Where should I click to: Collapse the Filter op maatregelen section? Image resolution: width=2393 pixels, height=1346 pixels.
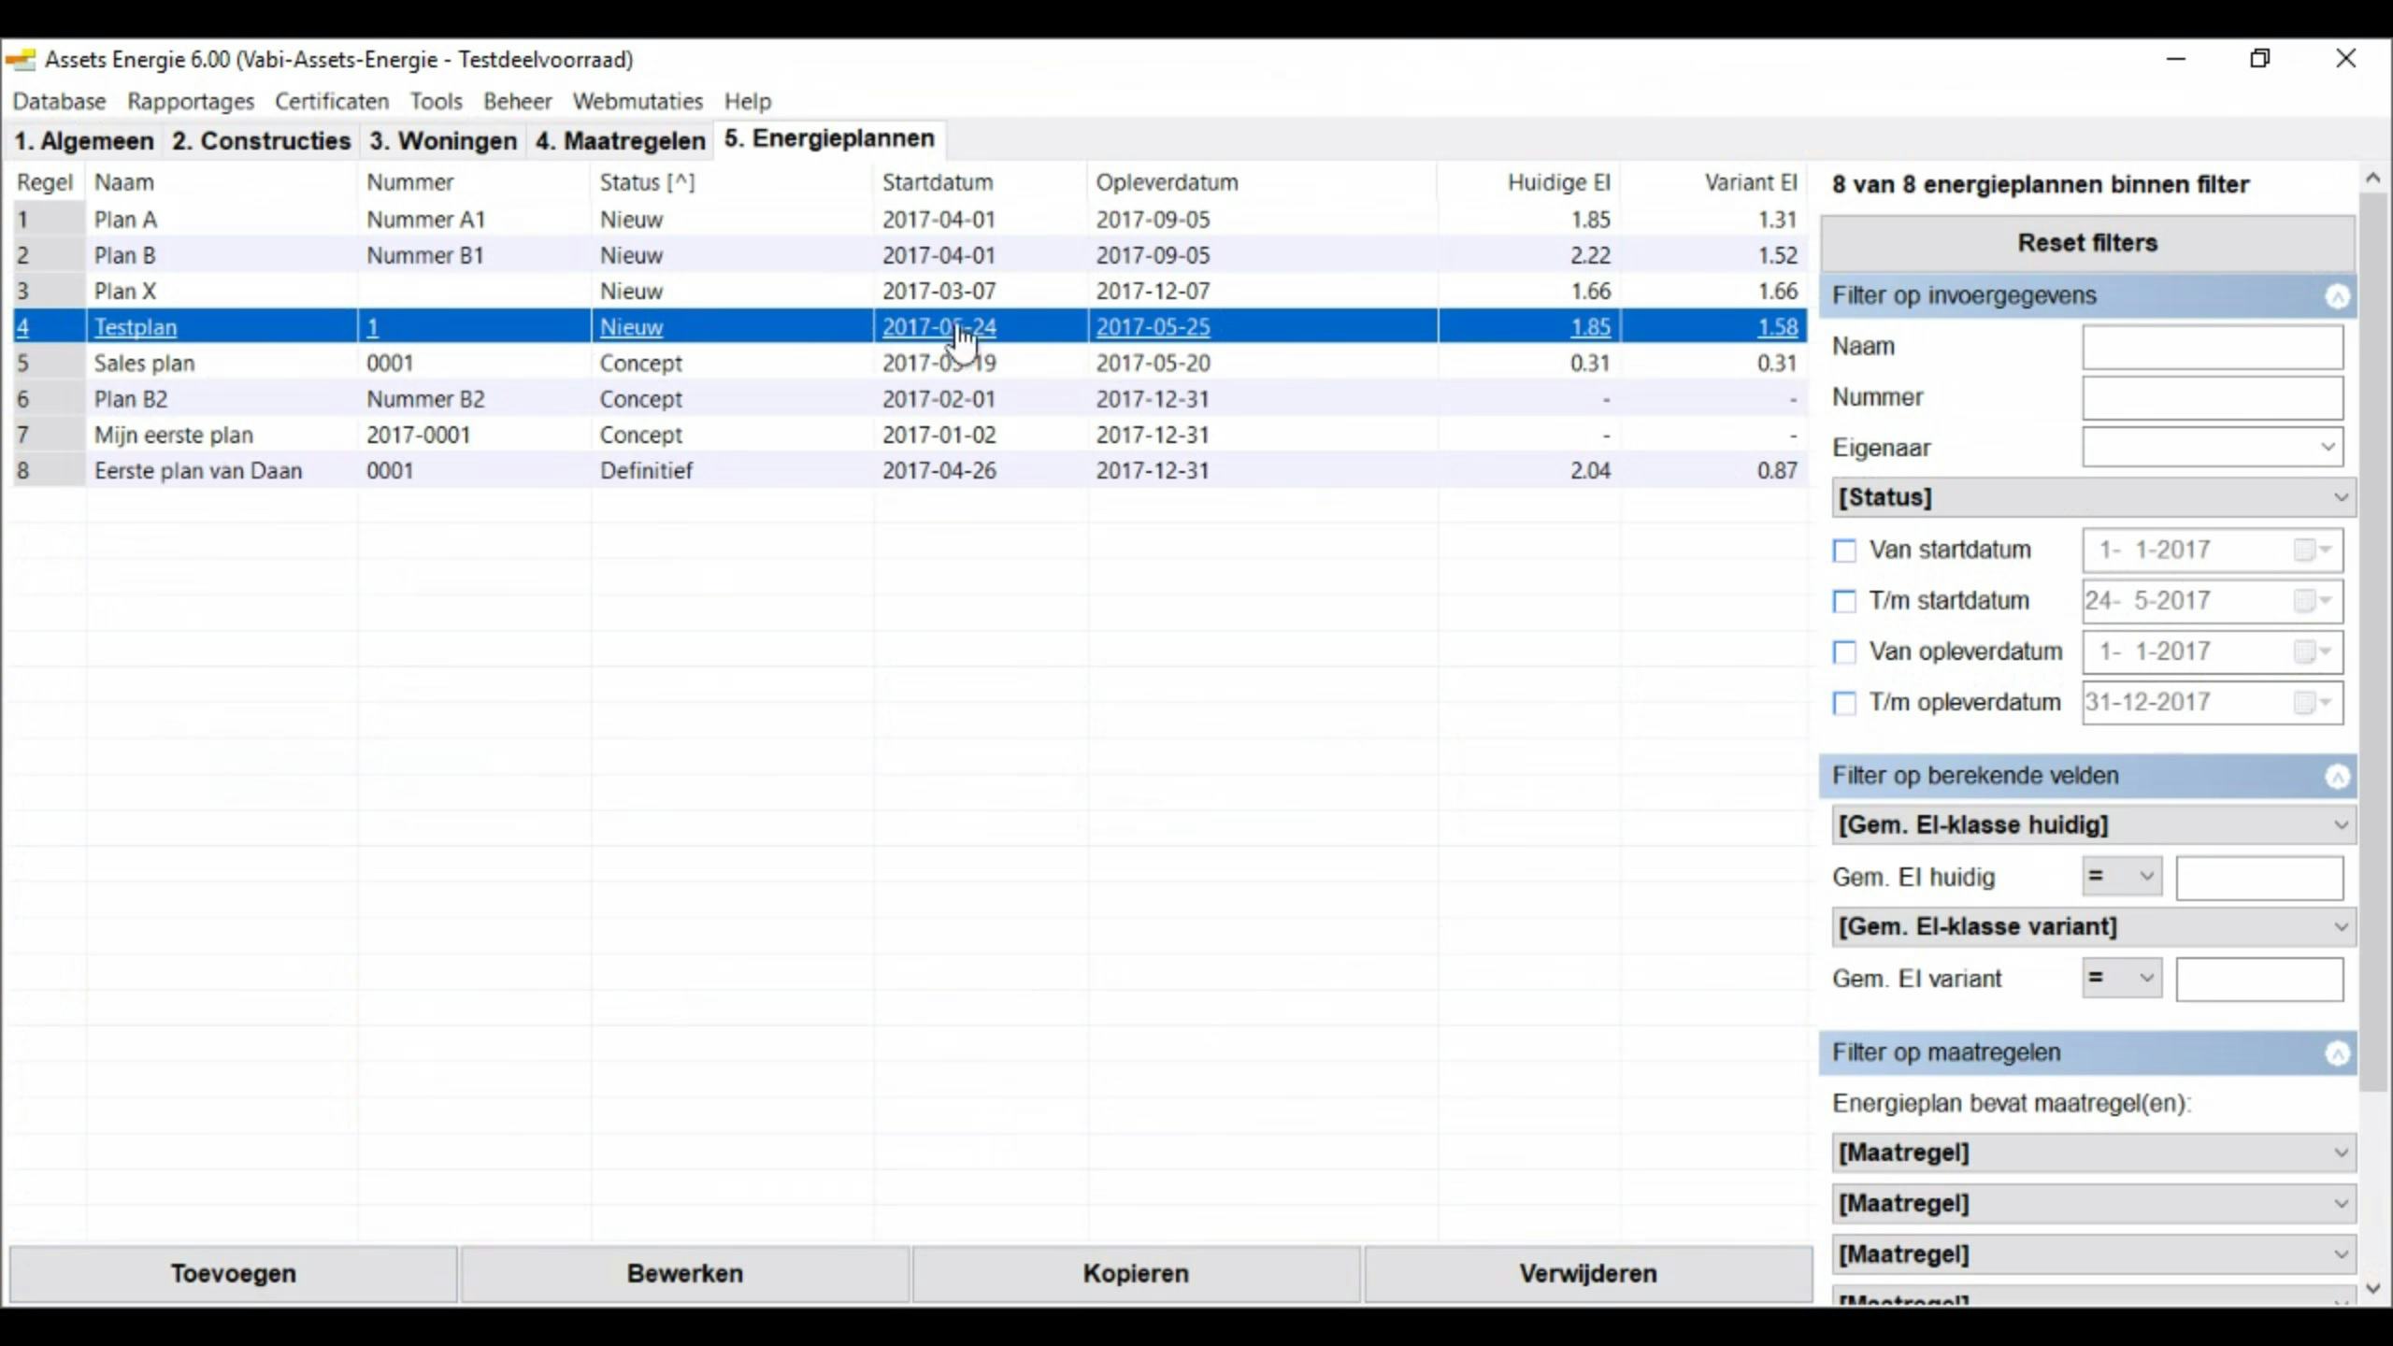pos(2337,1054)
